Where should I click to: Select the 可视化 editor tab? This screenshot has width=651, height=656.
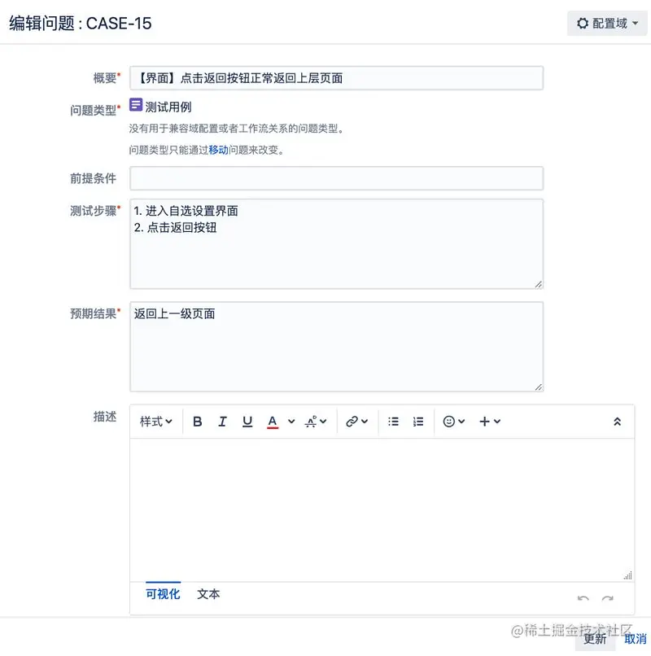tap(162, 594)
